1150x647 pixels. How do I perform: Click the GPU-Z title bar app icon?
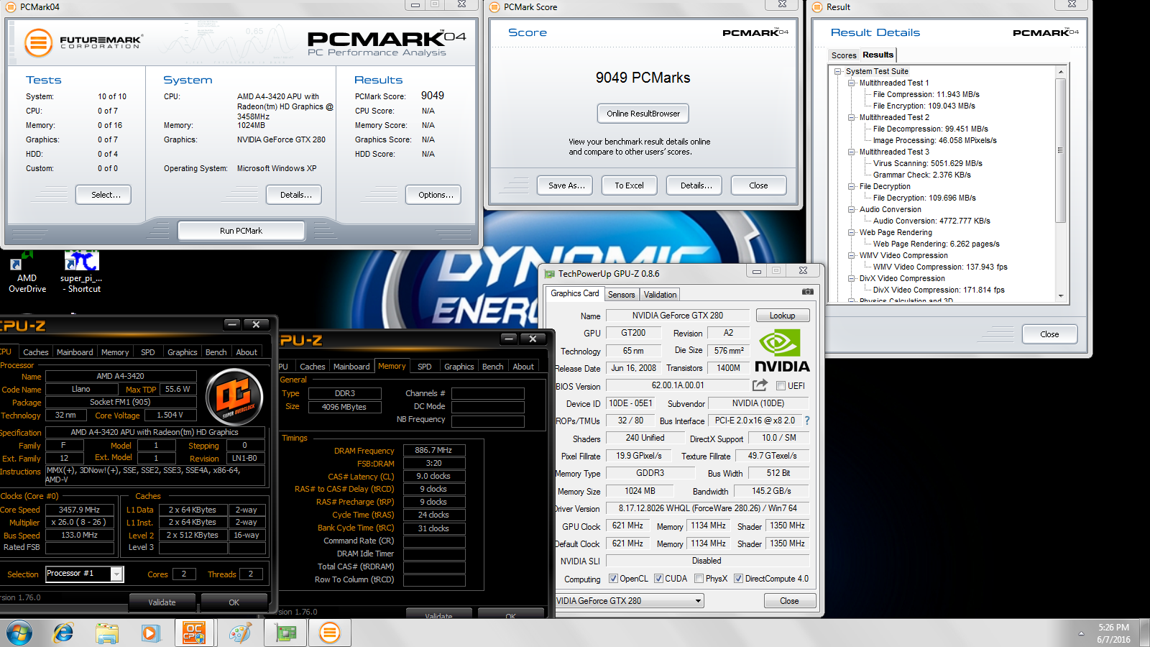[550, 274]
